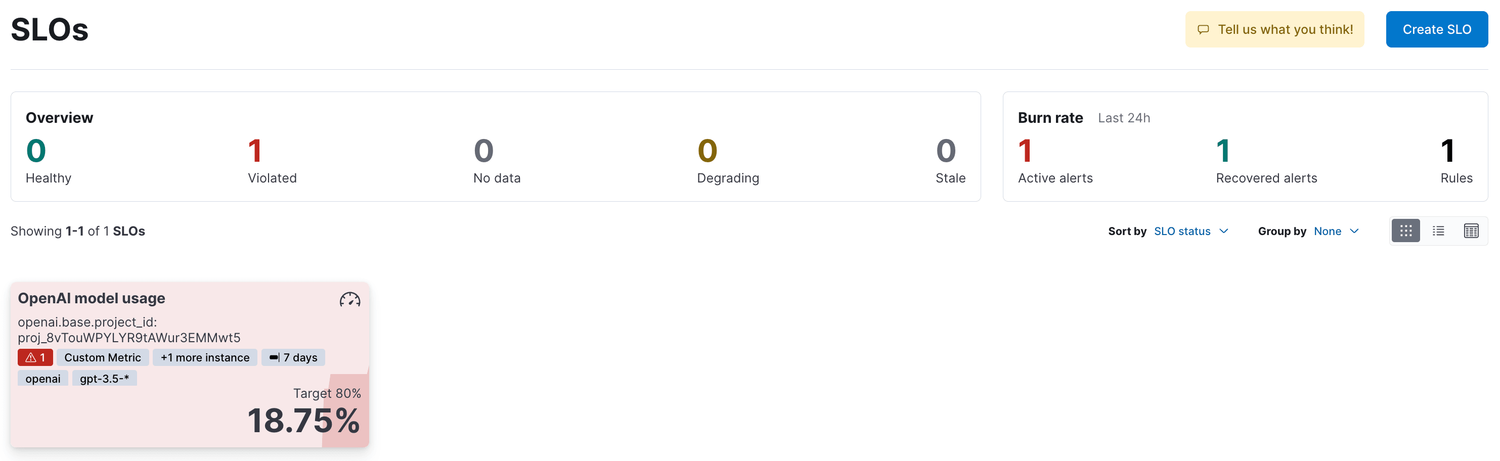1500x461 pixels.
Task: Click the gauge icon on OpenAI model usage card
Action: (349, 301)
